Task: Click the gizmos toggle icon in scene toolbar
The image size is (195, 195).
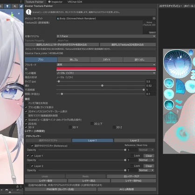Action: coord(21,6)
